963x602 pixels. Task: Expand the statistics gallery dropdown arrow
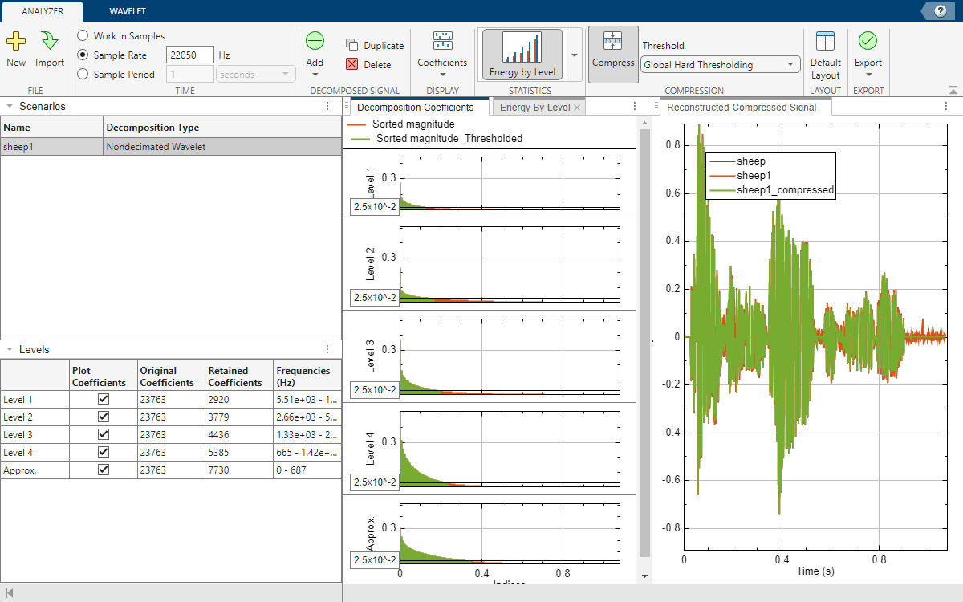tap(575, 55)
